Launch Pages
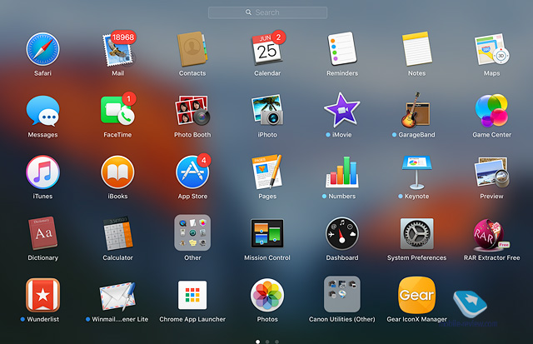This screenshot has height=344, width=533. (x=267, y=172)
